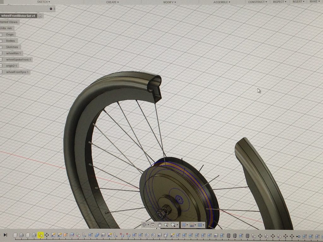Select wheelSpokeFront:1 component in browser
The width and height of the screenshot is (323, 242).
(19, 60)
